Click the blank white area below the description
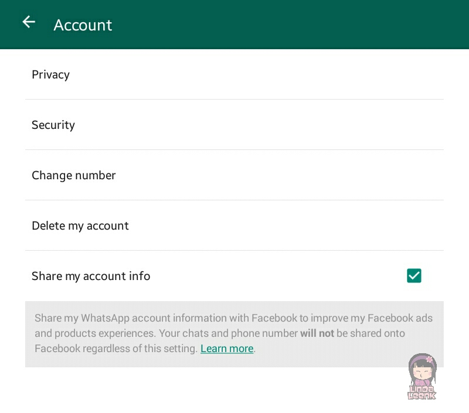 click(205, 390)
